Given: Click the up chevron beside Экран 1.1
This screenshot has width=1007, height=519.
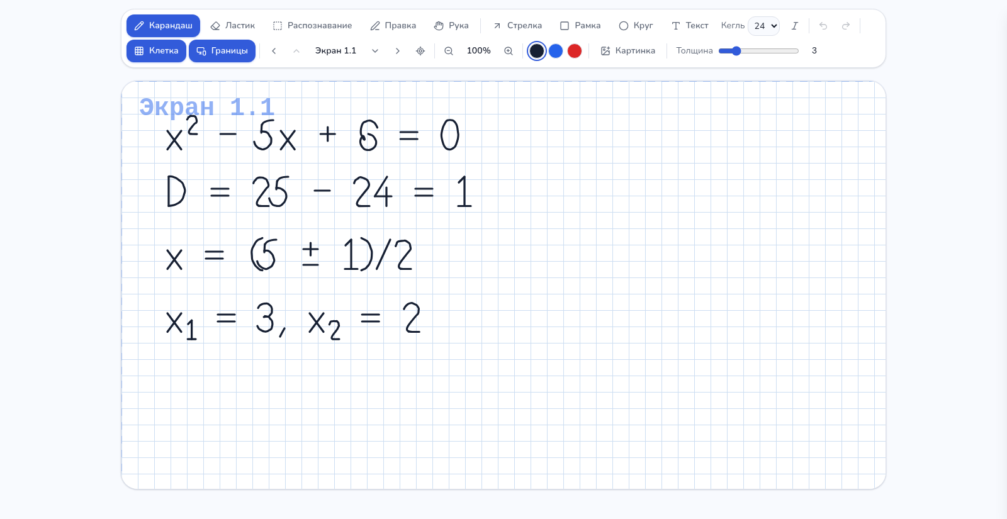Looking at the screenshot, I should [x=296, y=51].
